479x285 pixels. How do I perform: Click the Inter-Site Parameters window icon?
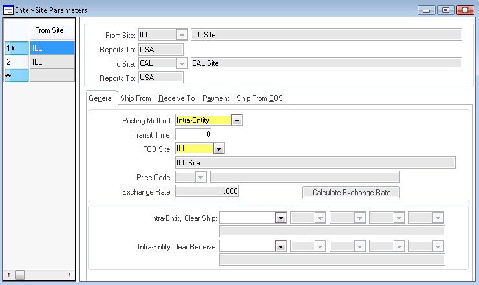coord(8,10)
